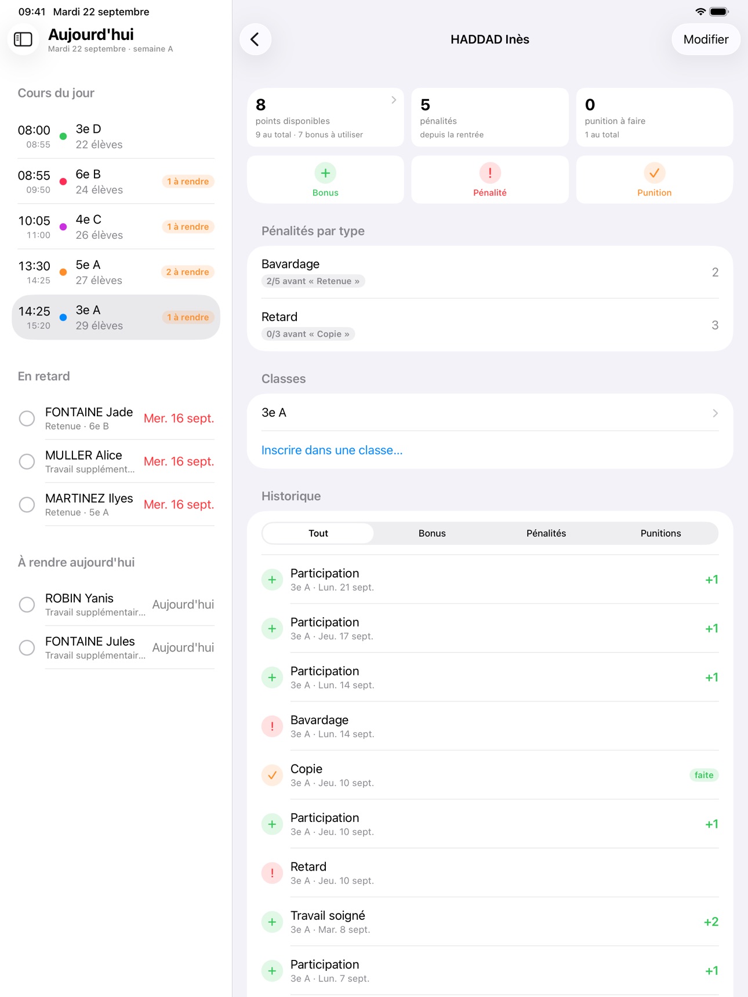Mark MARTINEZ Ilyes's Retenue as done
The height and width of the screenshot is (997, 748).
click(x=27, y=505)
